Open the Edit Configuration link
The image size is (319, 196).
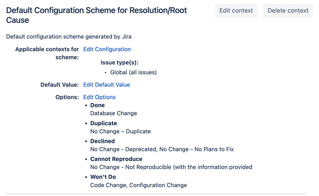[x=107, y=49]
